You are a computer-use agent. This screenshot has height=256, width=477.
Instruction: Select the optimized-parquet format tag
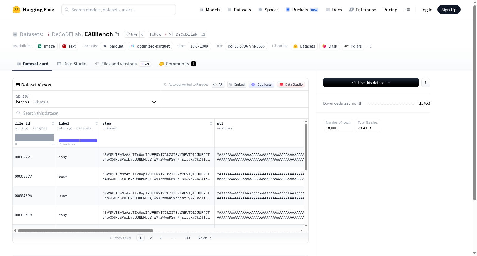click(150, 46)
